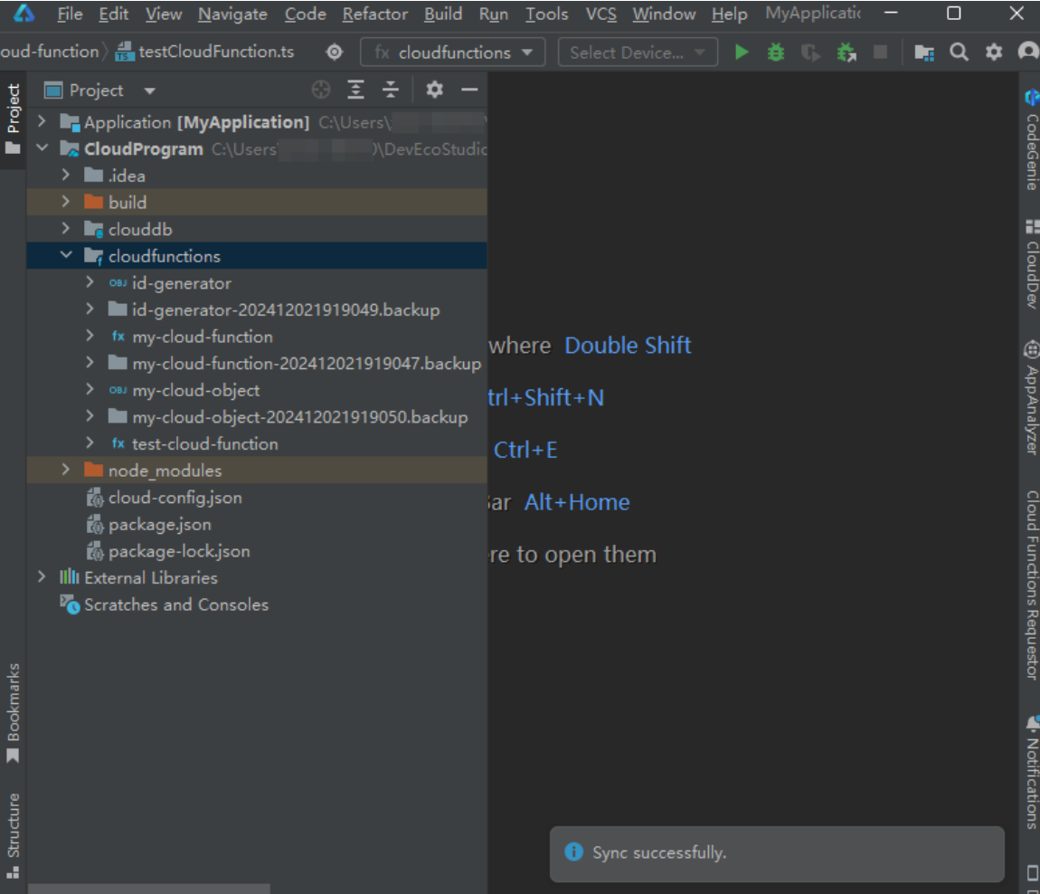Expand the my-cloud-function item
The height and width of the screenshot is (894, 1040).
point(90,337)
